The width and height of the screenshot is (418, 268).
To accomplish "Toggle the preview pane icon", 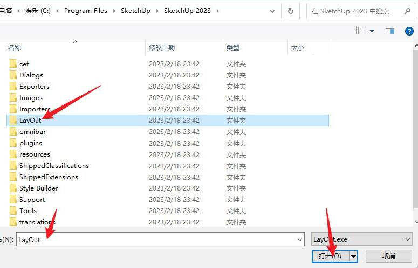I will (x=390, y=31).
